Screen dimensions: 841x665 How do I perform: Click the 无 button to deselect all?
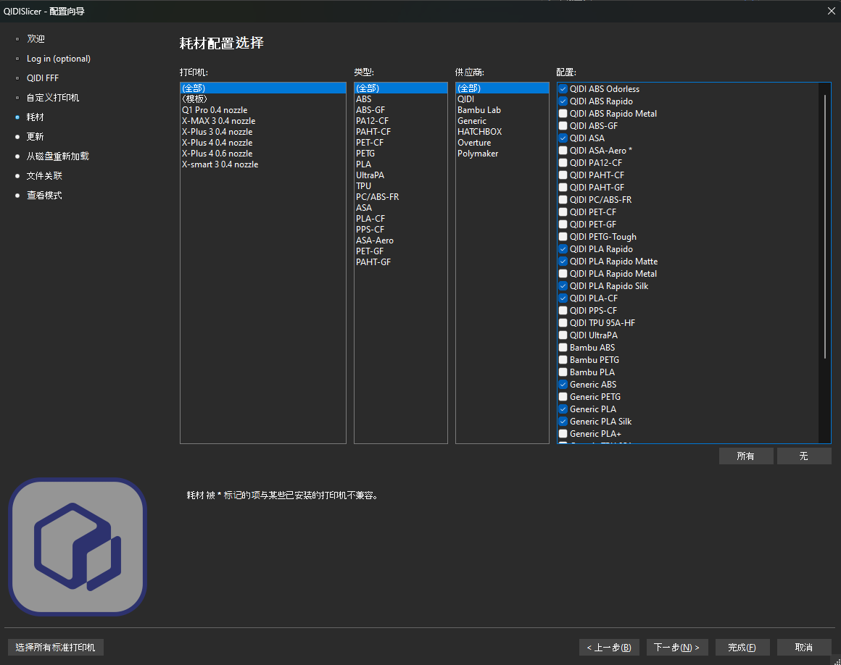(x=803, y=456)
